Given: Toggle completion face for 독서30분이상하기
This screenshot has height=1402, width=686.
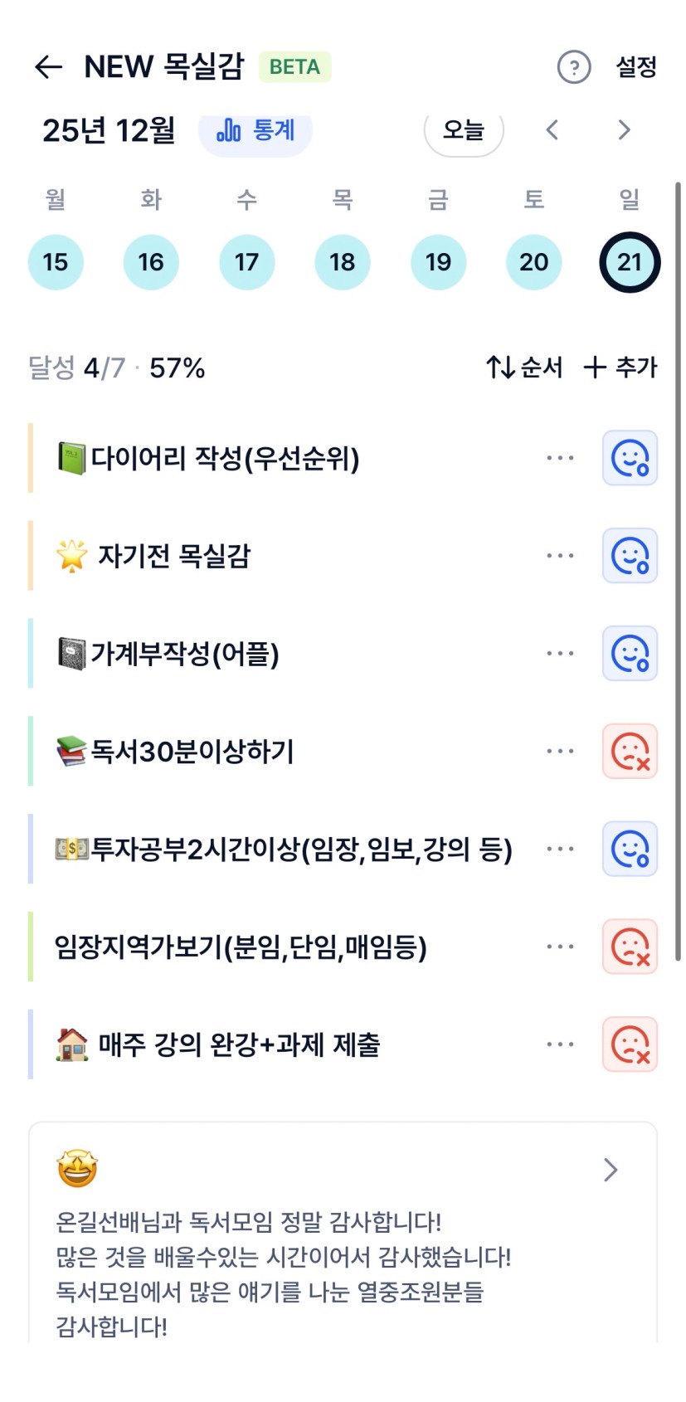Looking at the screenshot, I should [630, 752].
